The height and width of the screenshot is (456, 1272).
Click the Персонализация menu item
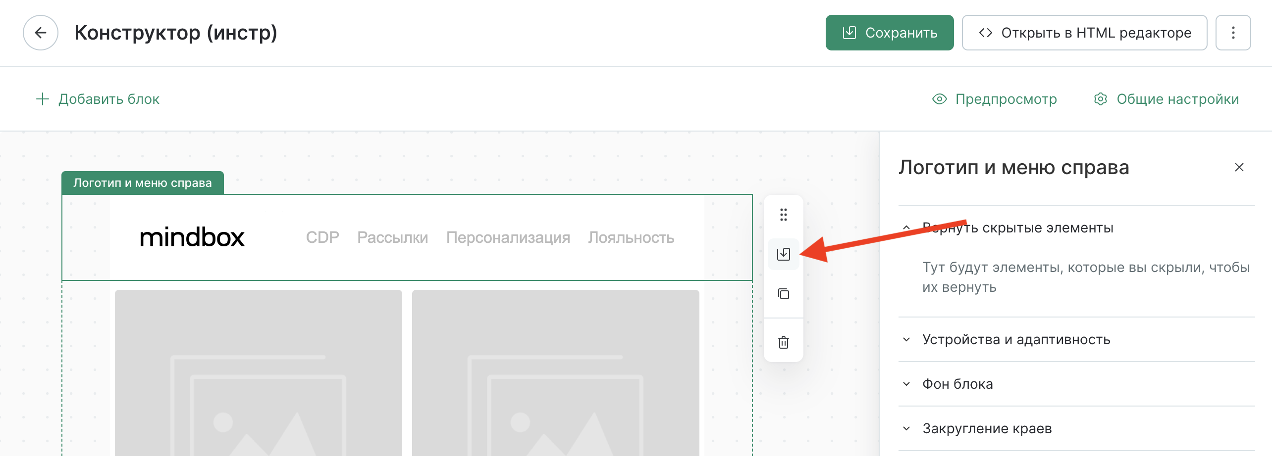[x=508, y=237]
